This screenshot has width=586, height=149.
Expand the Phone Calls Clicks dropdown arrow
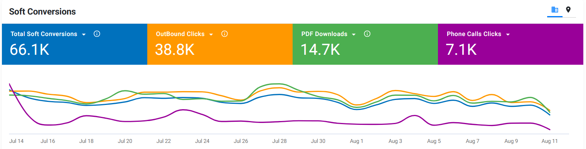click(508, 34)
